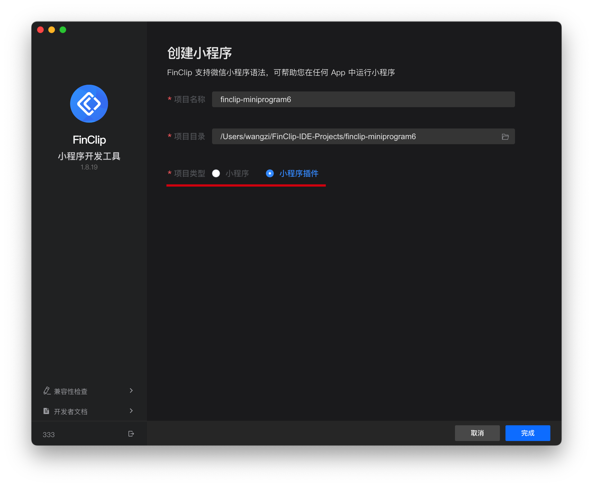Select the 小程序 radio button

216,173
